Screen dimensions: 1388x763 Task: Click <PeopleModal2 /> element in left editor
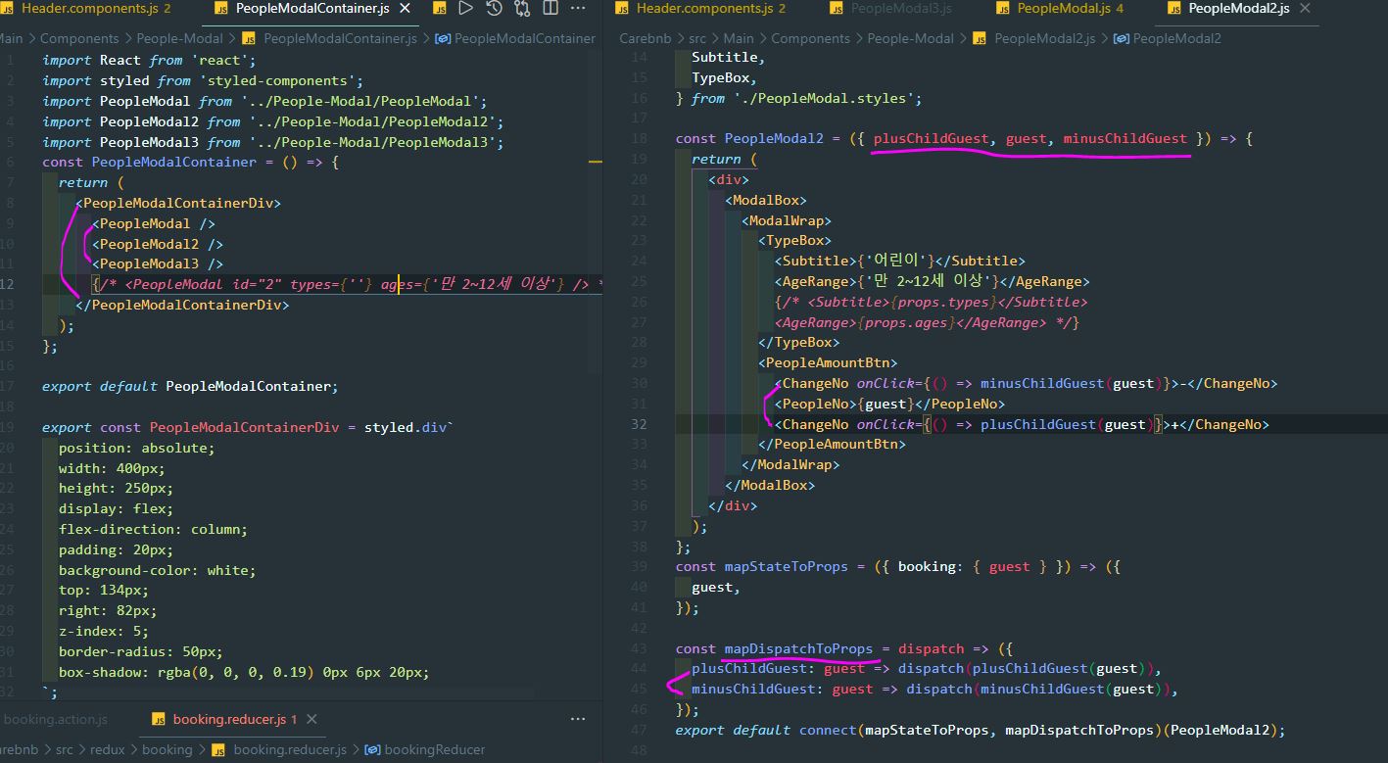[158, 244]
